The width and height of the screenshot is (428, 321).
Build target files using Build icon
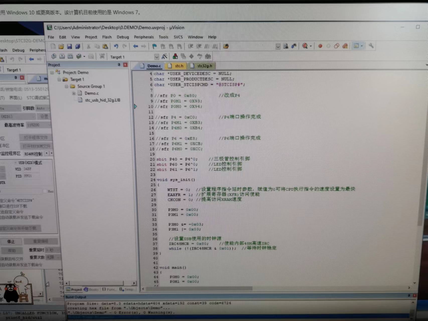(62, 56)
